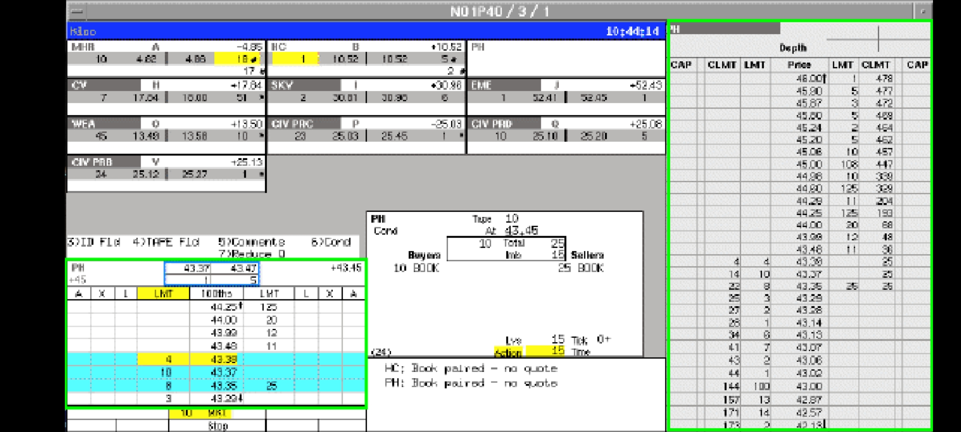
Task: Click the 3)ID Fld menu option
Action: click(x=94, y=242)
